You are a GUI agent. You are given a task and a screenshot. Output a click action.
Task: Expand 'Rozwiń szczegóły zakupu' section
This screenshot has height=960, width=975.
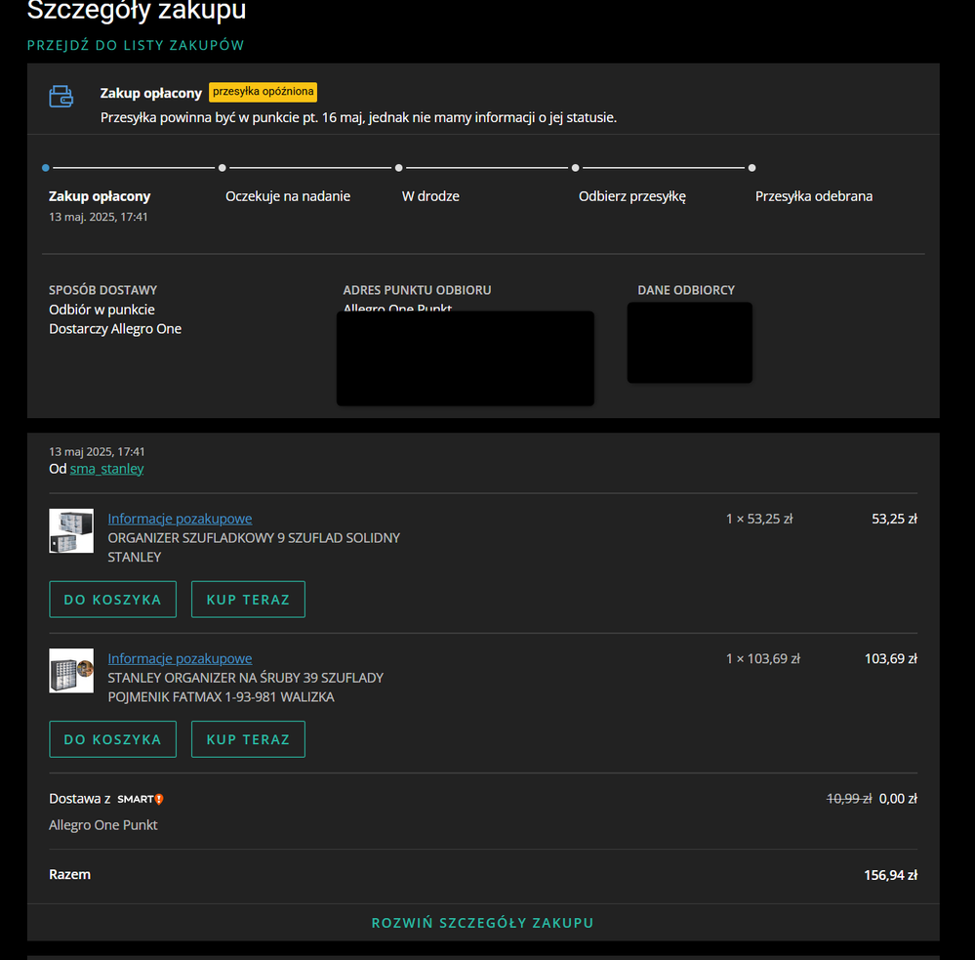click(x=482, y=923)
